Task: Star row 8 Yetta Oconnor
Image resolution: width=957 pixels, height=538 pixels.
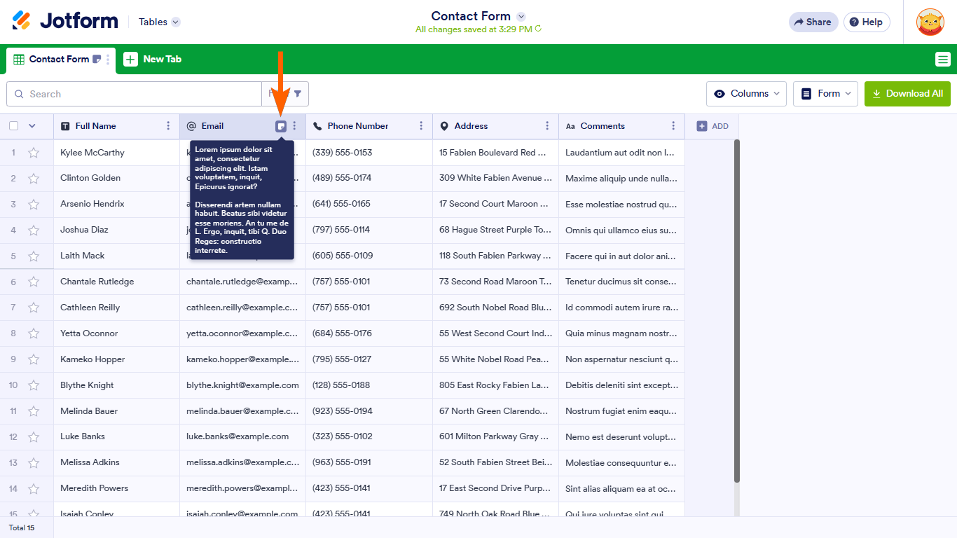Action: coord(33,333)
